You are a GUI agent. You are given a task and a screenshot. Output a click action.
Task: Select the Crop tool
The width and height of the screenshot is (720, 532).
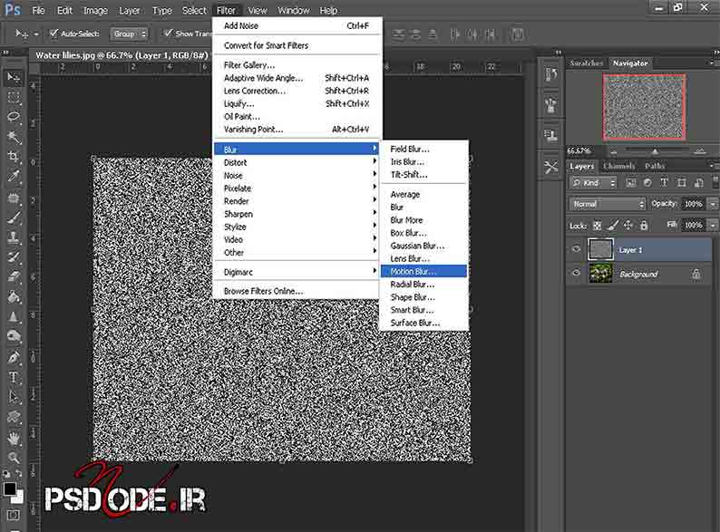(x=14, y=156)
